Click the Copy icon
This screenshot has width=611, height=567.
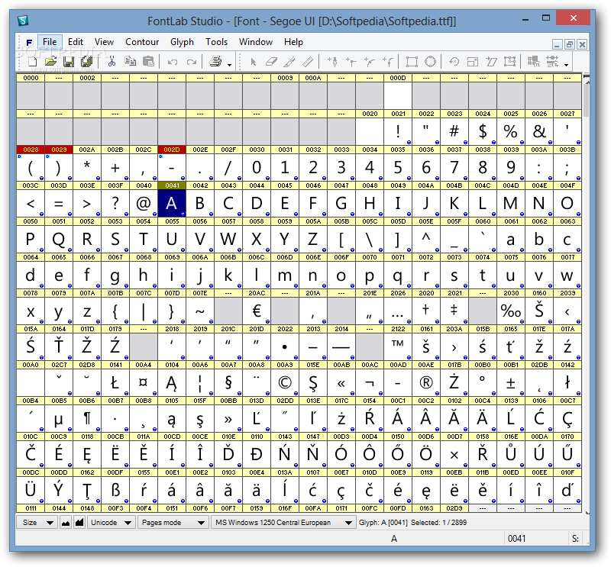pyautogui.click(x=130, y=62)
